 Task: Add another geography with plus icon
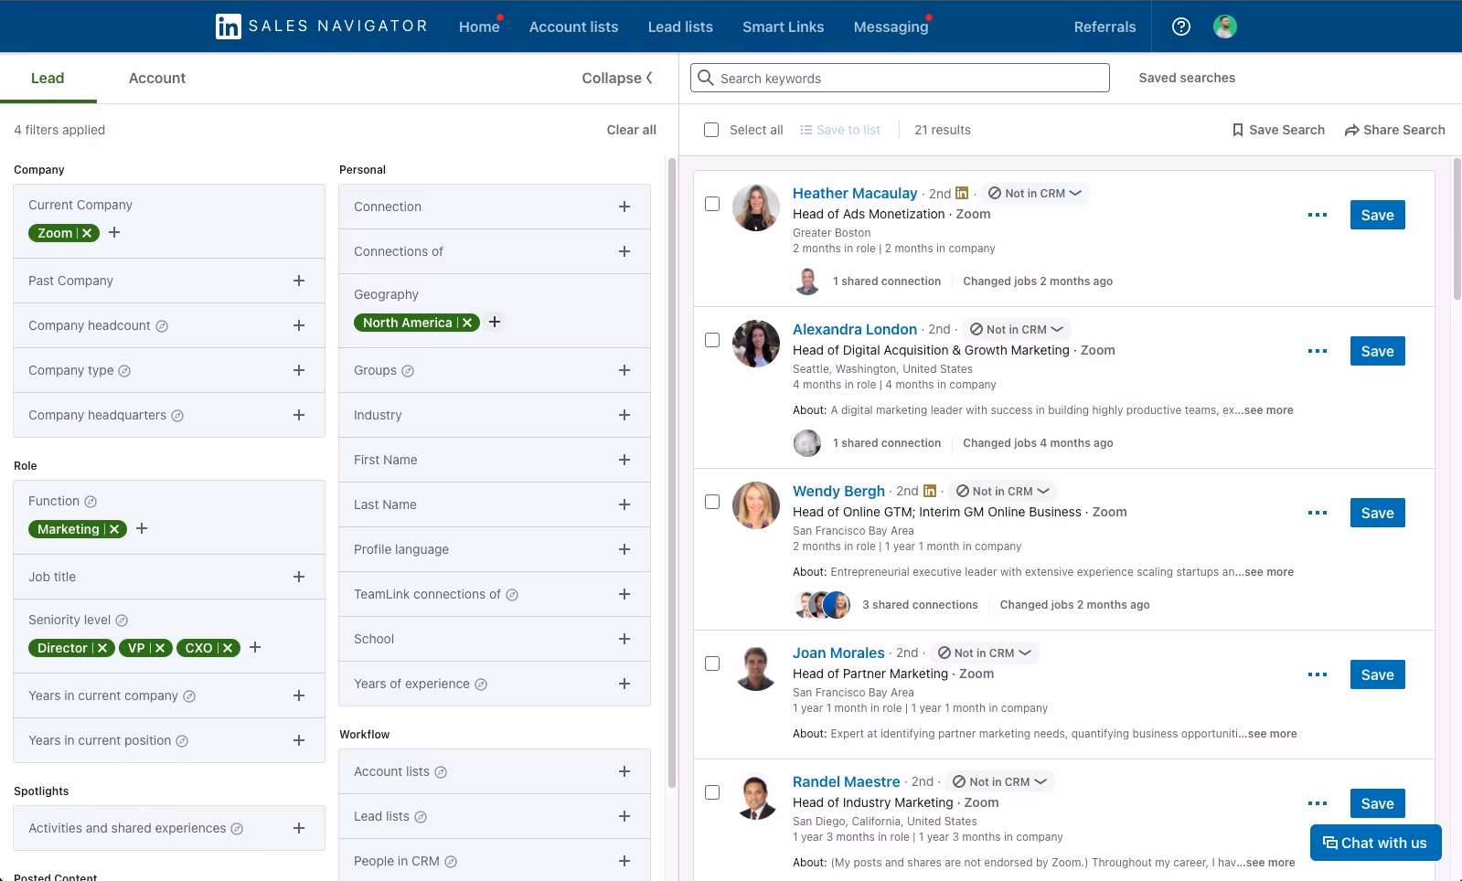tap(495, 322)
